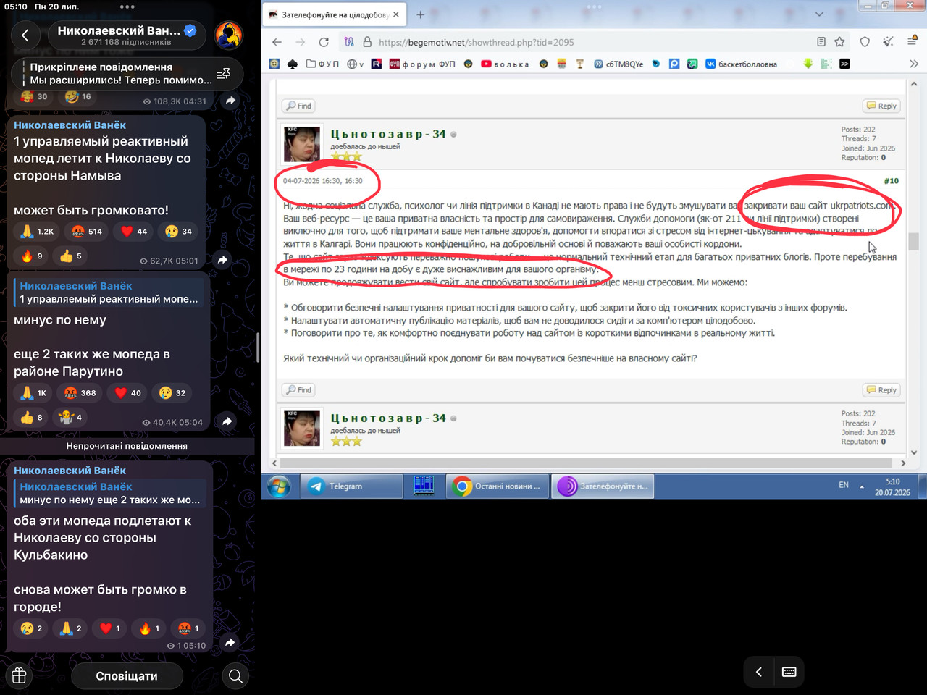Click Find button above post #10

click(x=298, y=106)
